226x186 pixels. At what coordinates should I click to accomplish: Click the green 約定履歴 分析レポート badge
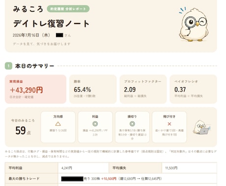pyautogui.click(x=68, y=9)
